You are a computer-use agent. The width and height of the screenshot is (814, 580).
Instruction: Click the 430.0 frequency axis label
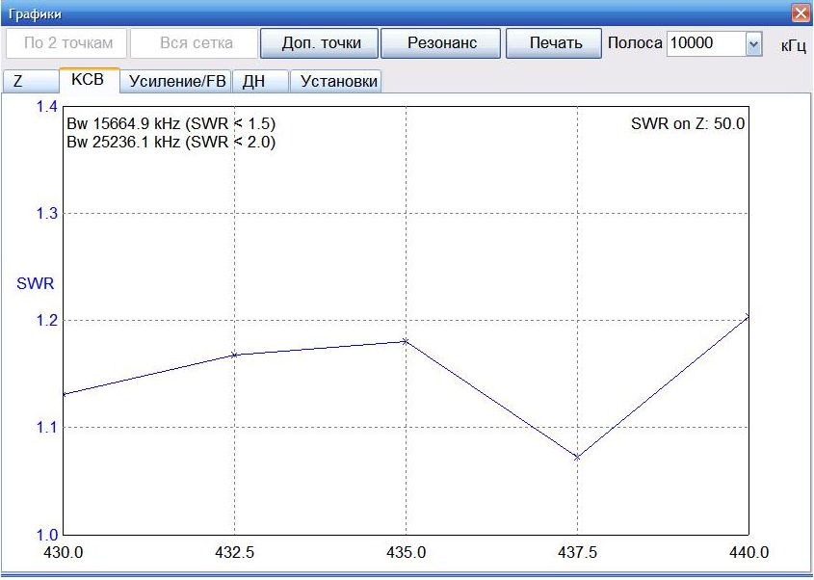tap(64, 552)
